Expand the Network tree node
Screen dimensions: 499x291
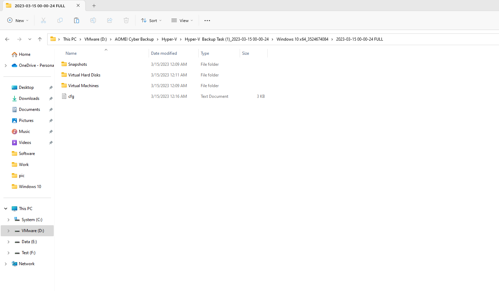pos(6,264)
